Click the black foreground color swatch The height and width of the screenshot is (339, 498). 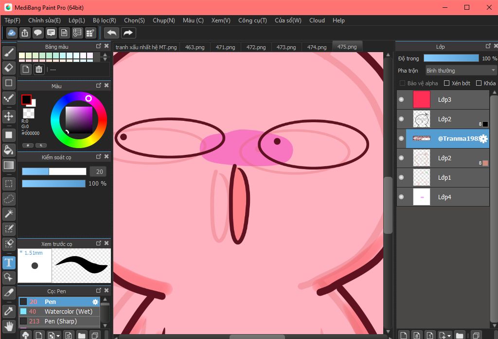coord(26,99)
